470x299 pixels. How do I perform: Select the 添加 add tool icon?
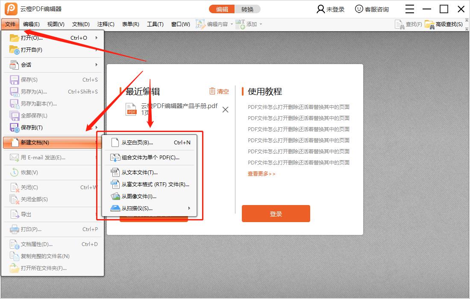coord(239,24)
